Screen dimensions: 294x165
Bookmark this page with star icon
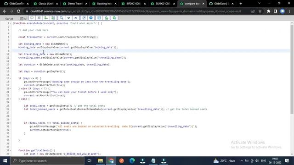260,11
